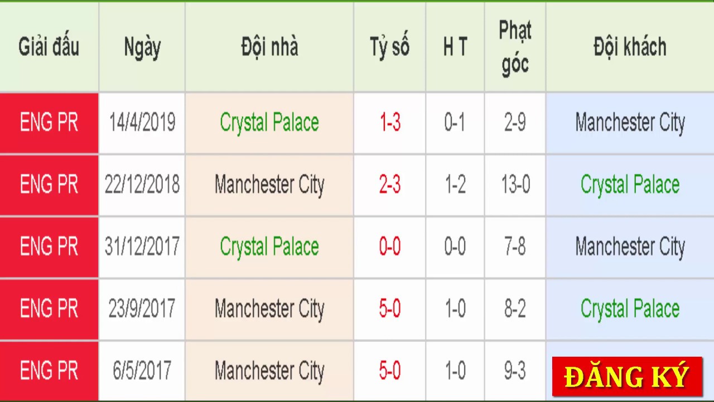Click the 2-3 score result
Screen dimensions: 714x402
390,185
